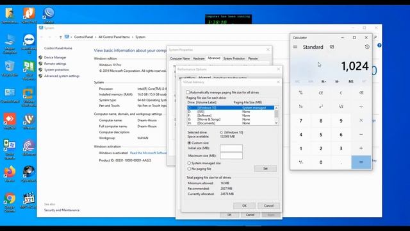
Task: Click the decimal point key
Action: click(341, 162)
